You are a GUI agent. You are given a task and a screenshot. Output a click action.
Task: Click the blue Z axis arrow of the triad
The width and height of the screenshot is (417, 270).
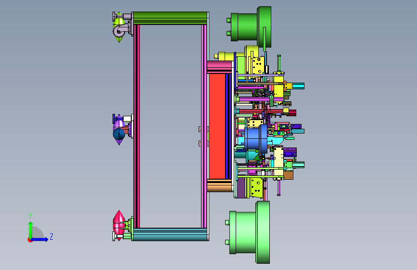click(x=40, y=239)
